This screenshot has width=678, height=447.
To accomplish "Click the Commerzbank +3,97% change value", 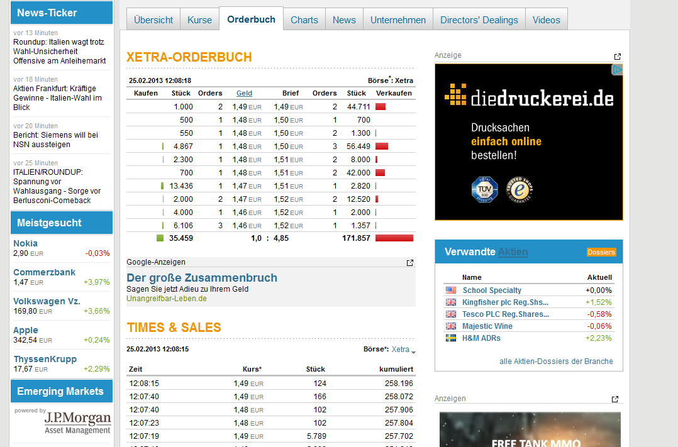I will click(97, 282).
